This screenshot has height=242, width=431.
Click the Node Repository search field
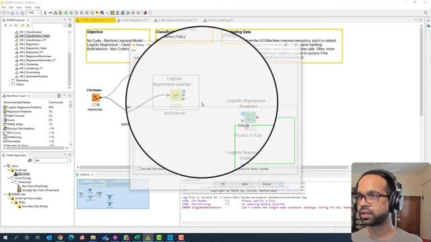point(51,161)
